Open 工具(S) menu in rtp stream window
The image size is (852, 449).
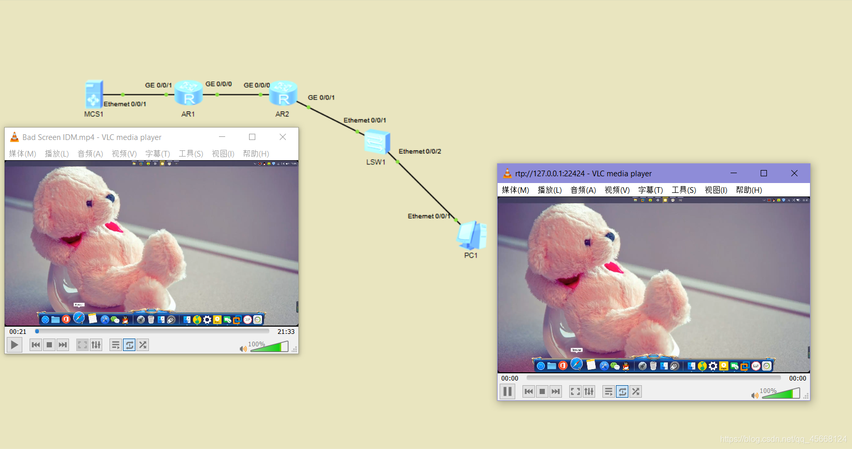(684, 190)
